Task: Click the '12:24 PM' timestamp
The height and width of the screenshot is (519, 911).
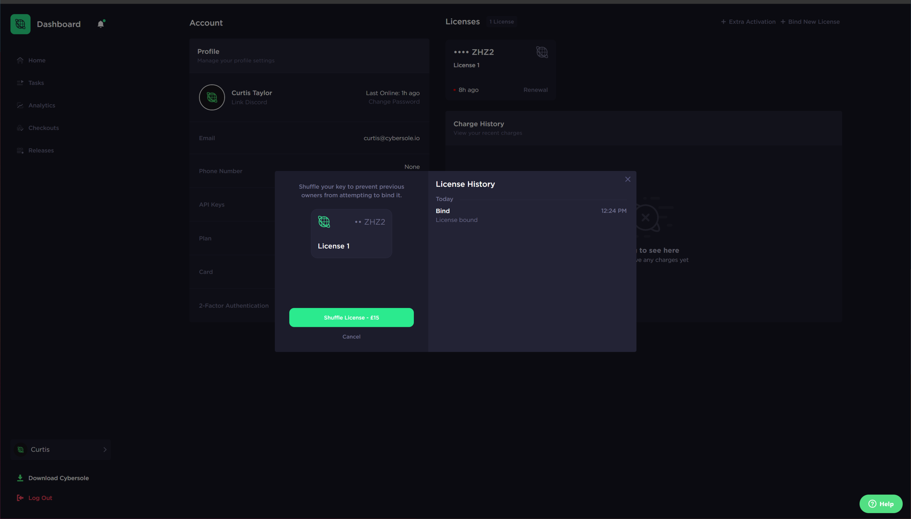Action: 614,211
